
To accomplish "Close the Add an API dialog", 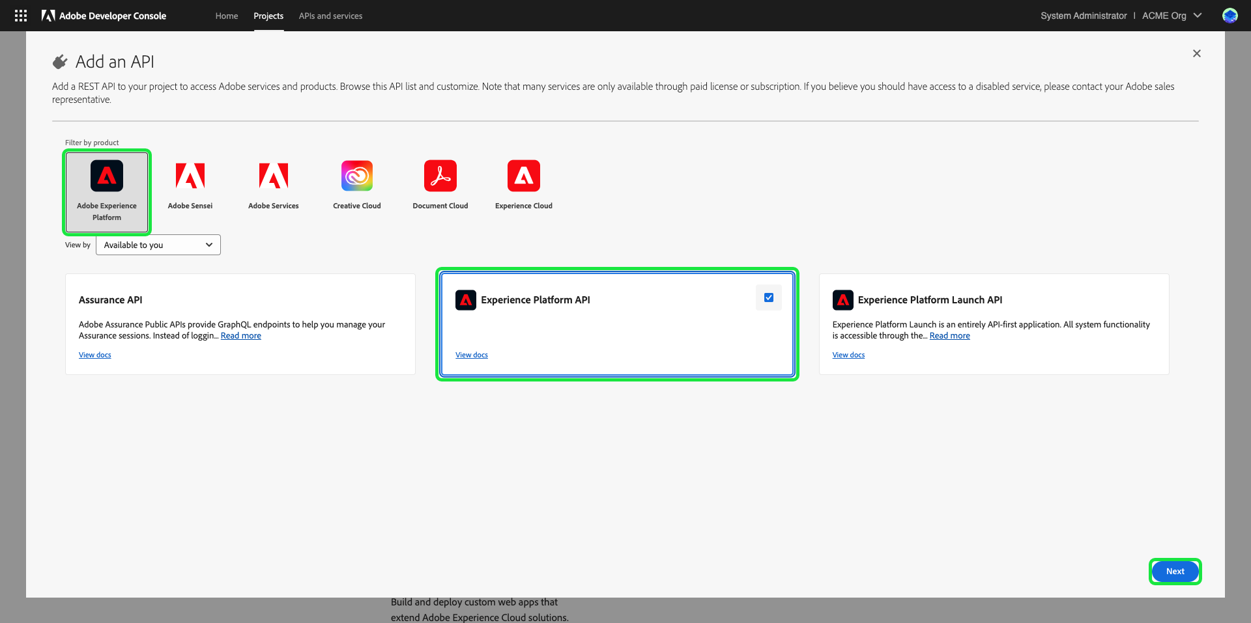I will point(1196,53).
